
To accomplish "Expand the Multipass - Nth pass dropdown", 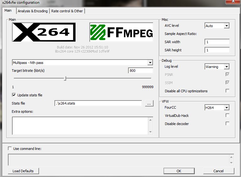I will (150, 63).
